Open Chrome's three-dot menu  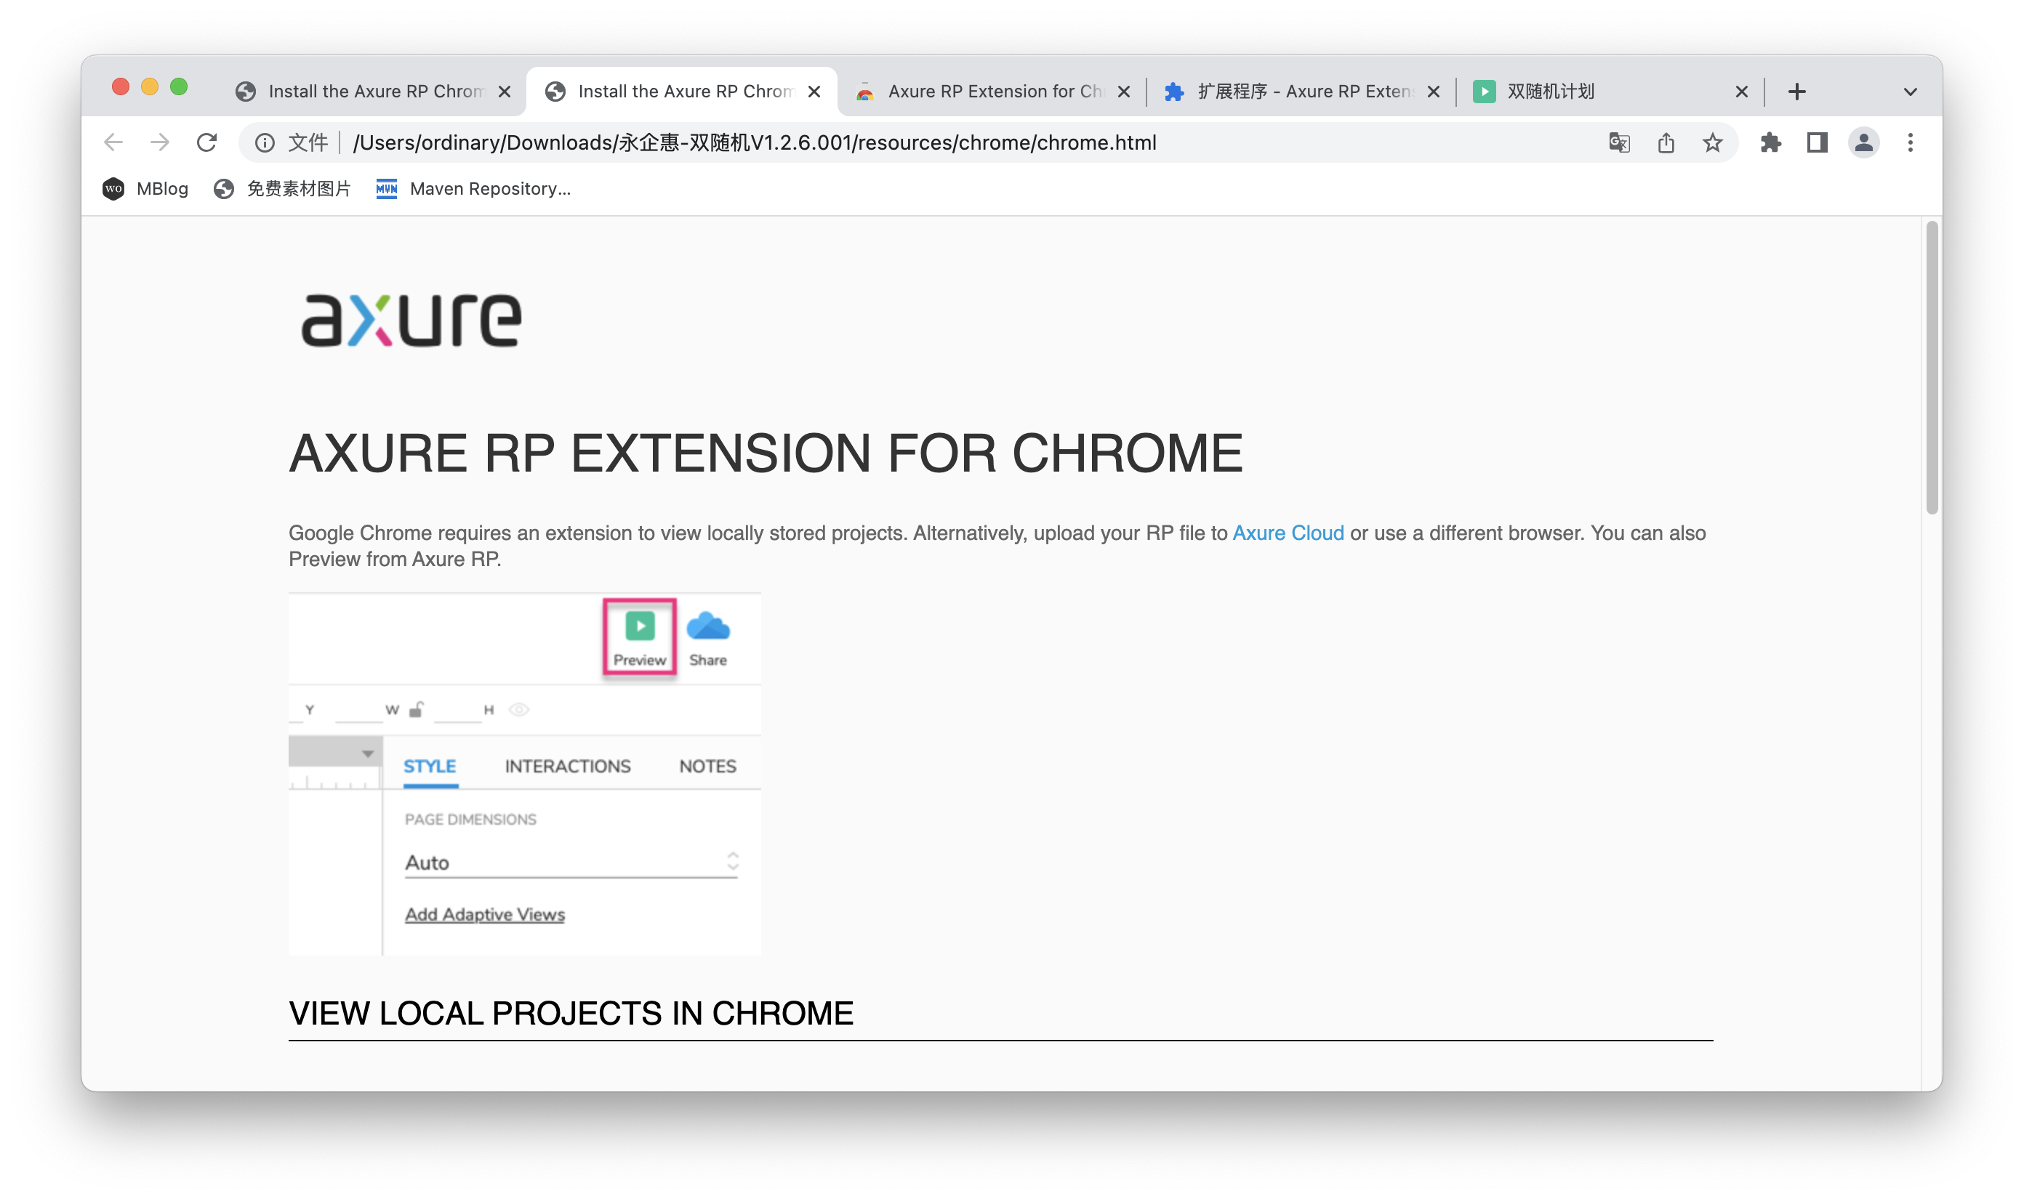point(1910,143)
